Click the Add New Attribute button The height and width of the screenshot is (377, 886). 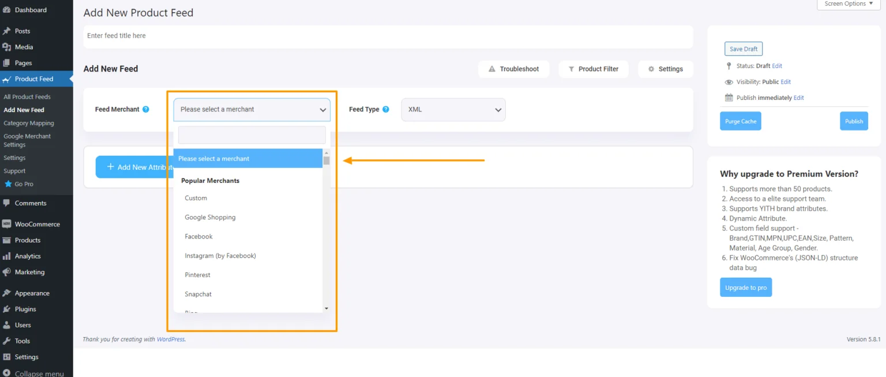(134, 167)
